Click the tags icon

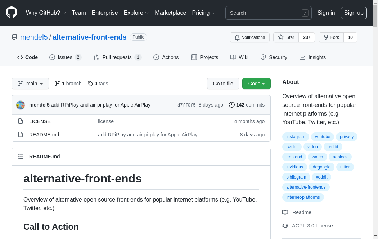90,84
